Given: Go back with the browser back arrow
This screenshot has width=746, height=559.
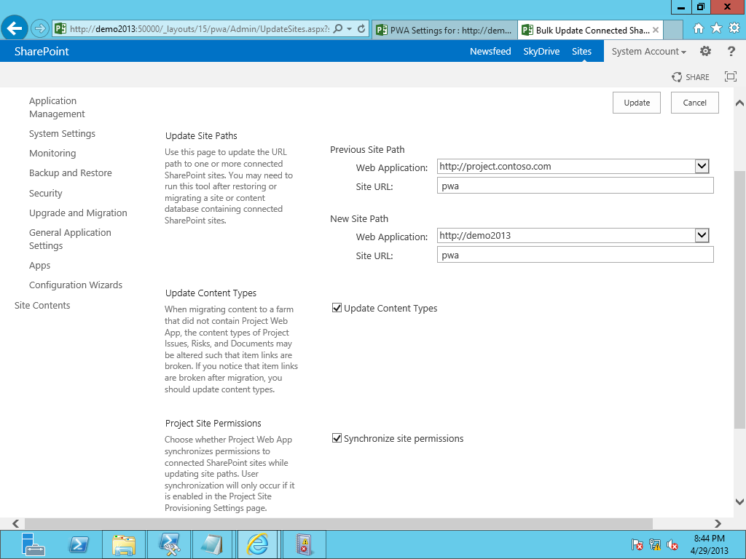Looking at the screenshot, I should pos(15,28).
